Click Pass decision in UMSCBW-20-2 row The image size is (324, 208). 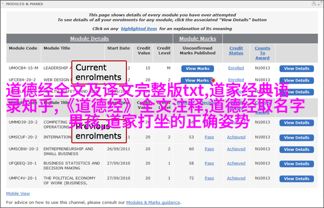[210, 149]
